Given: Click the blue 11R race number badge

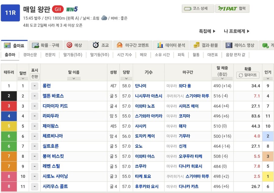Looking at the screenshot, I should click(11, 12).
